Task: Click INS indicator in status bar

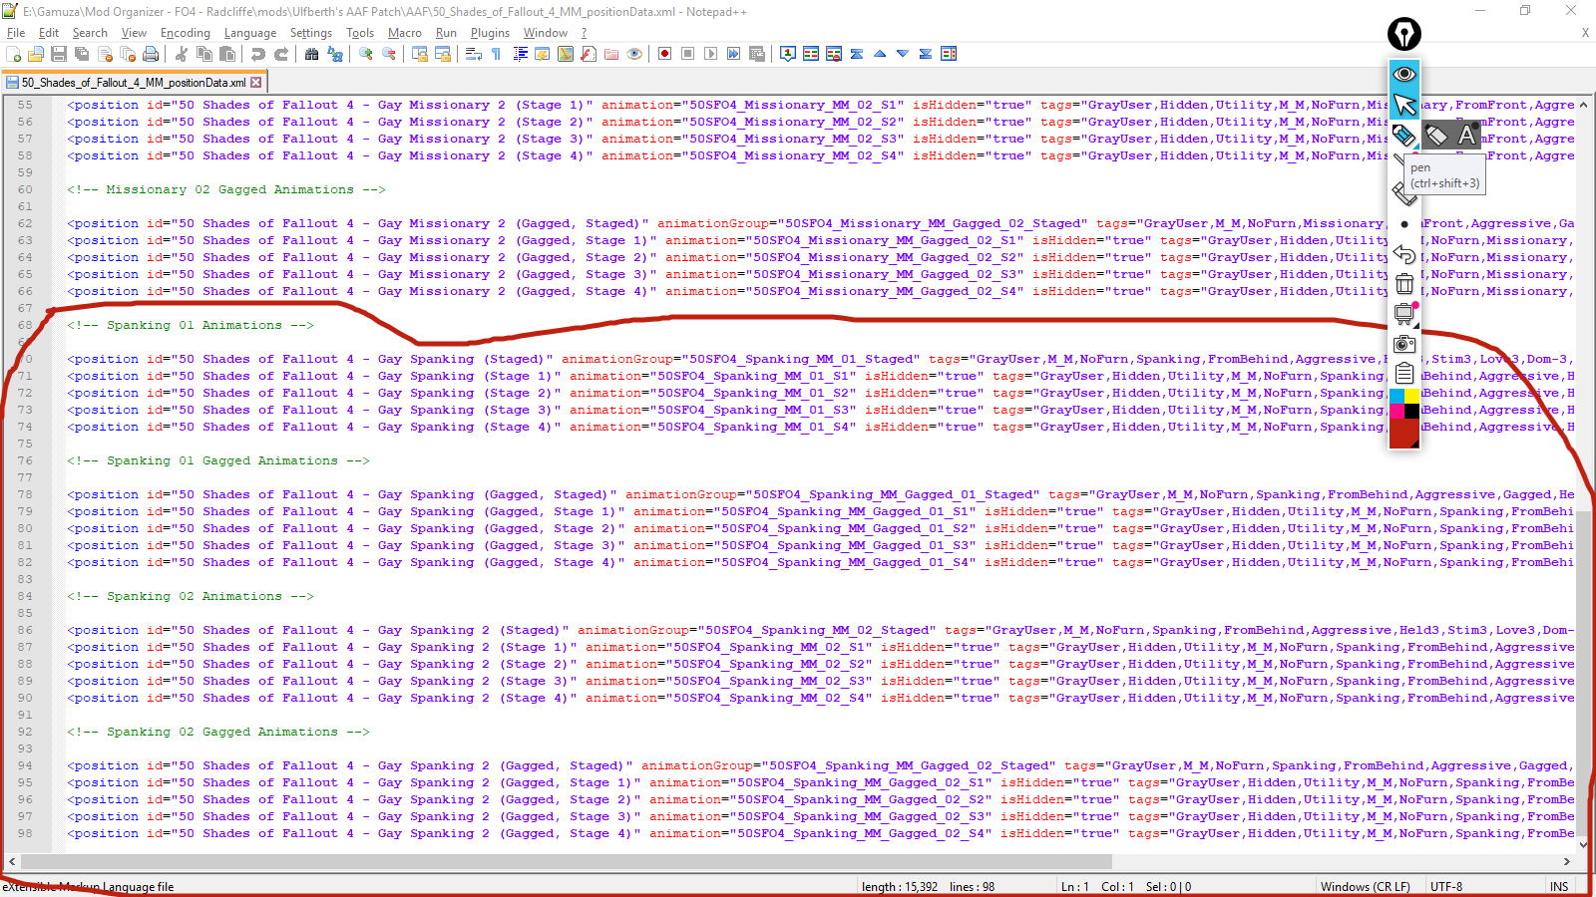Action: pos(1559,886)
